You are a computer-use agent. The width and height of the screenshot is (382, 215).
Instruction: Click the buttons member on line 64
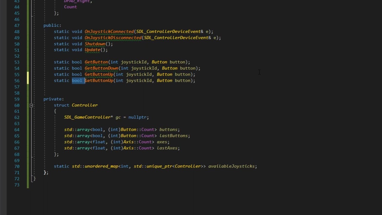pyautogui.click(x=168, y=130)
